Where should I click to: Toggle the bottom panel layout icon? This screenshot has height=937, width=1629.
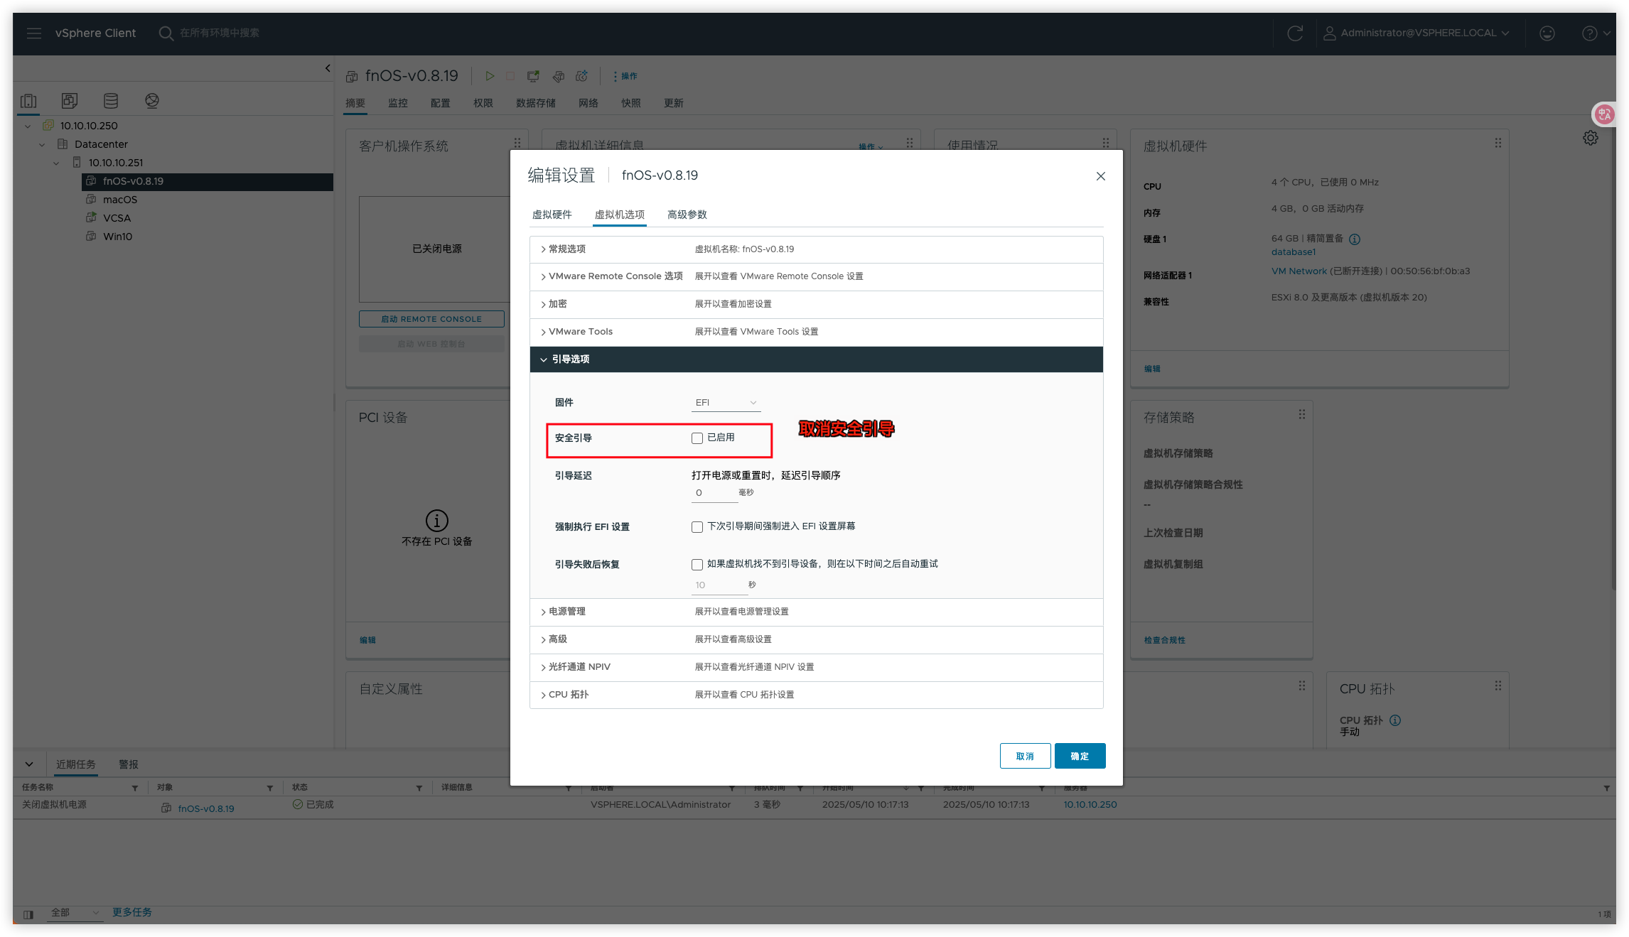28,914
